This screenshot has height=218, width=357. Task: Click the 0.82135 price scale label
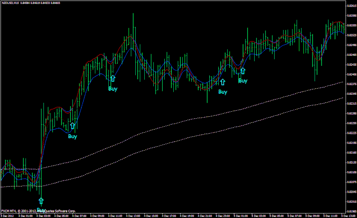pyautogui.click(x=352, y=162)
